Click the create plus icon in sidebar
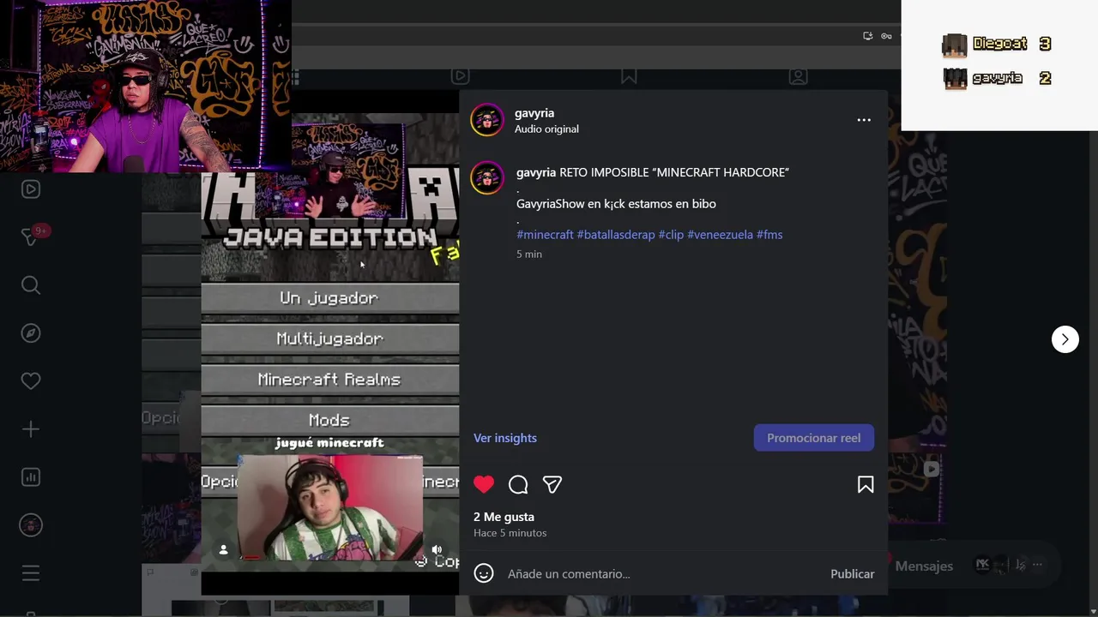Screen dimensions: 1098x617 point(31,429)
